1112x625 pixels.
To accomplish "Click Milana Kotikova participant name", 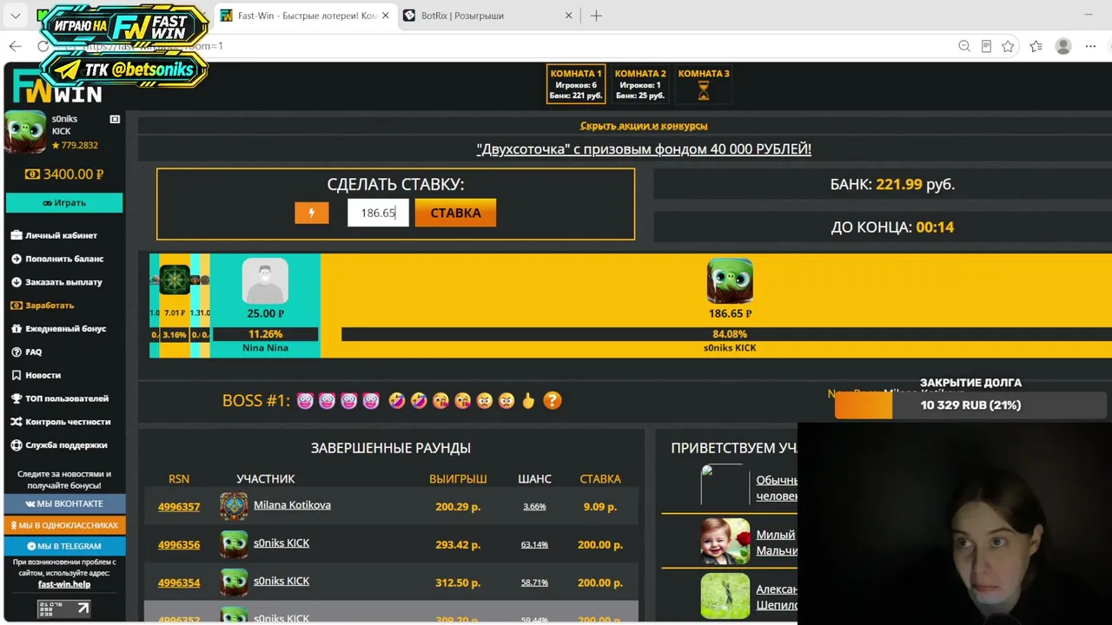I will [x=292, y=505].
